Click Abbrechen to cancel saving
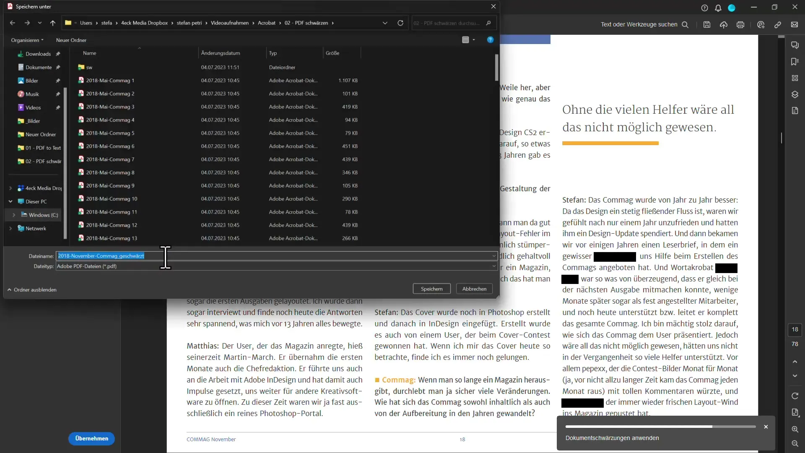805x453 pixels. [473, 288]
